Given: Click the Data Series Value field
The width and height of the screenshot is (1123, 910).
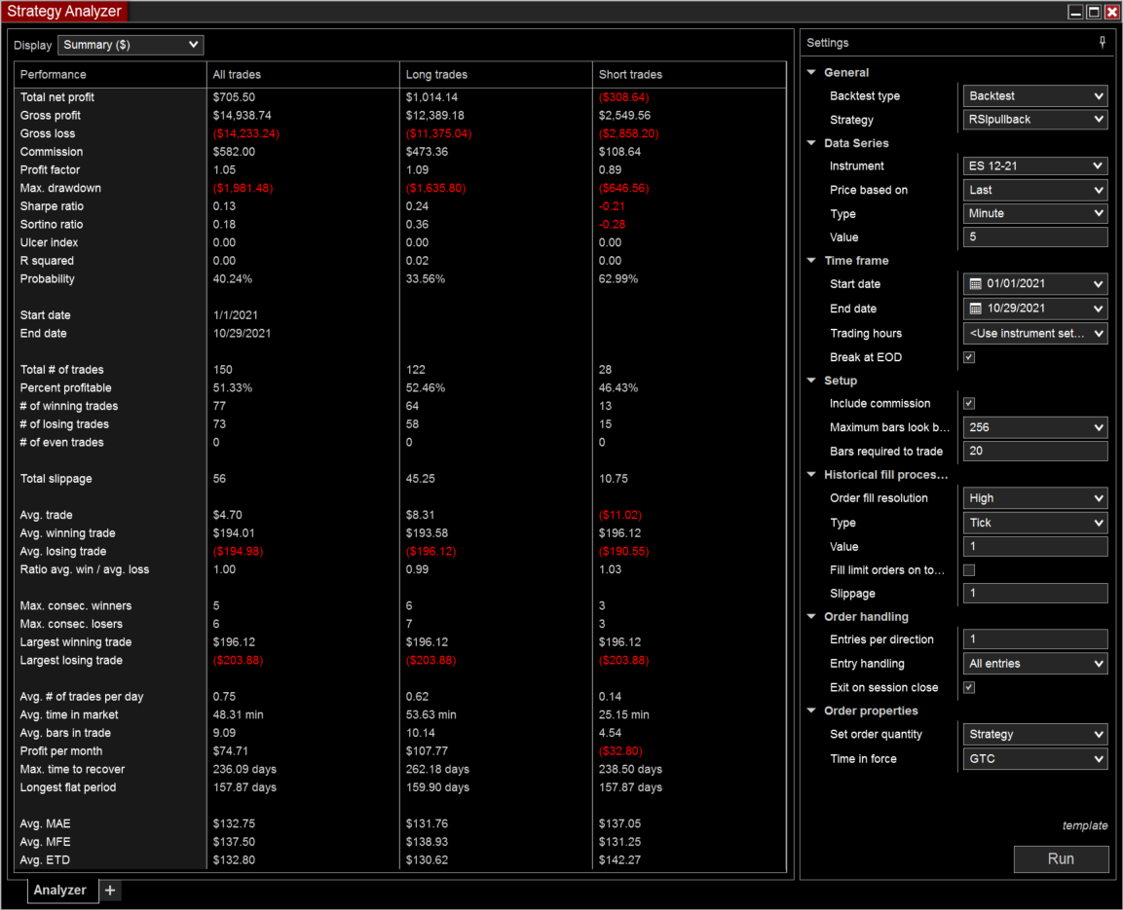Looking at the screenshot, I should (x=1035, y=237).
